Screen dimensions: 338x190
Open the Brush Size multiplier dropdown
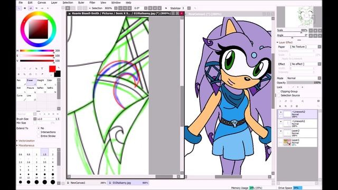tap(35, 119)
